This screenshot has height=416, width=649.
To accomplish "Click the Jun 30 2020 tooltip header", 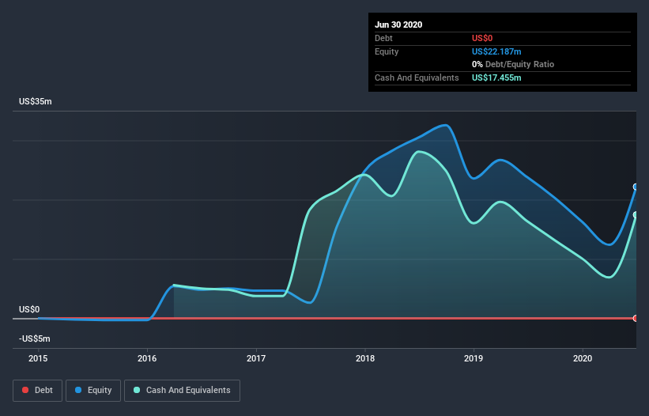I will point(398,25).
